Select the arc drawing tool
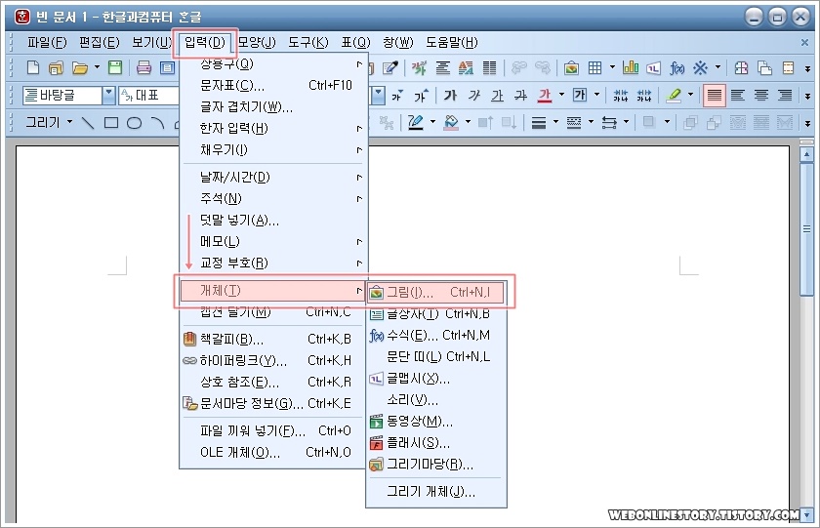820x528 pixels. pyautogui.click(x=157, y=123)
